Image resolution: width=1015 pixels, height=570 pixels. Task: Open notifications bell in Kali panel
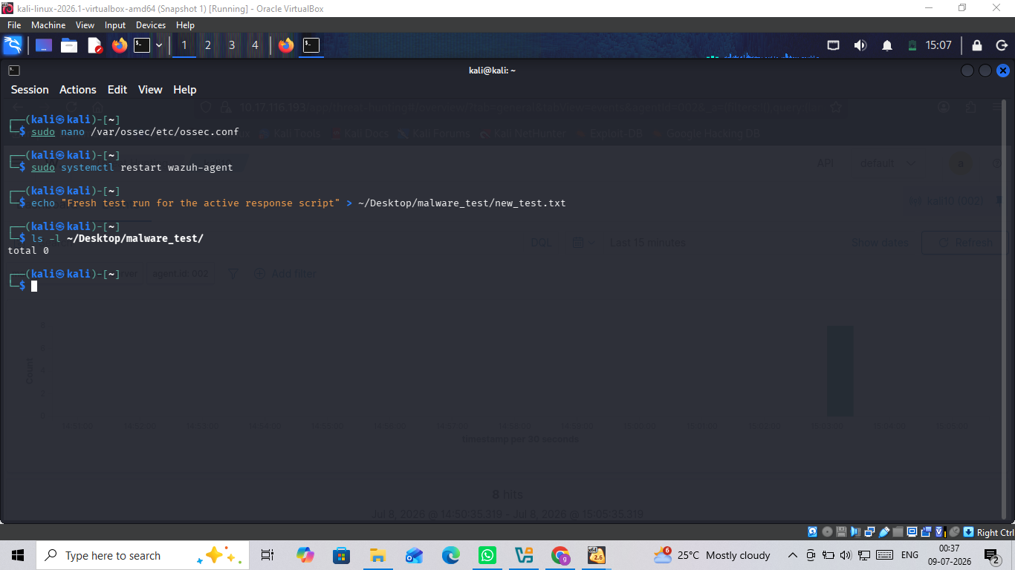click(887, 45)
